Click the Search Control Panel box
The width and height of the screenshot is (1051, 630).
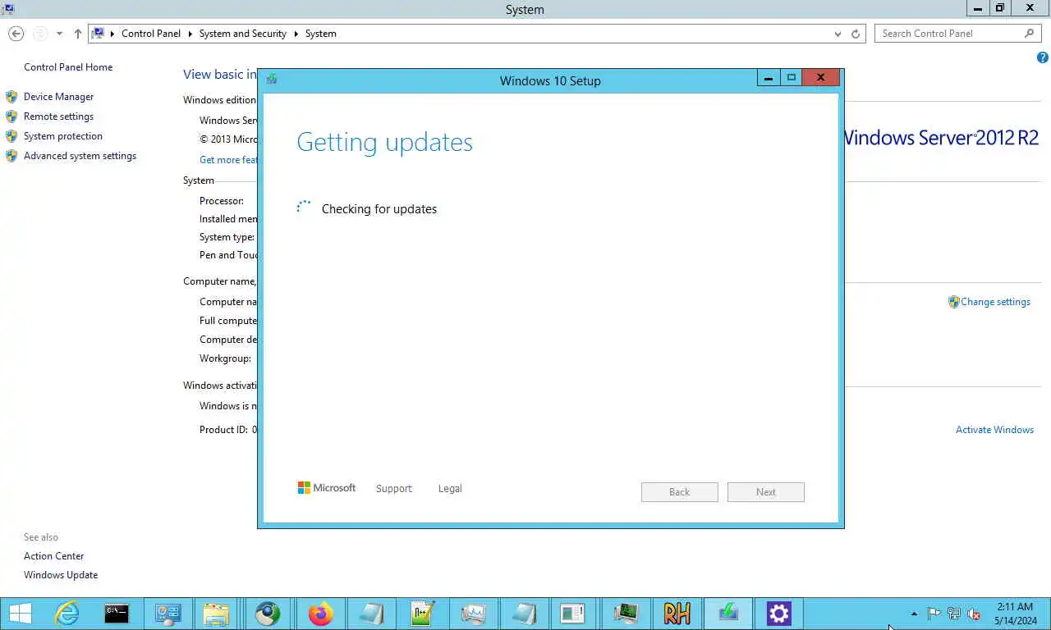point(957,34)
